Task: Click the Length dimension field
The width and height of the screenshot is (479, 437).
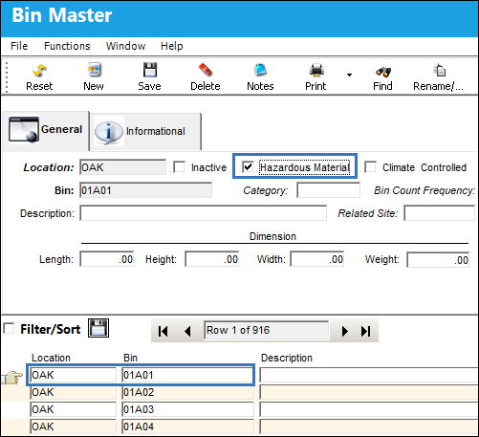Action: pos(107,259)
